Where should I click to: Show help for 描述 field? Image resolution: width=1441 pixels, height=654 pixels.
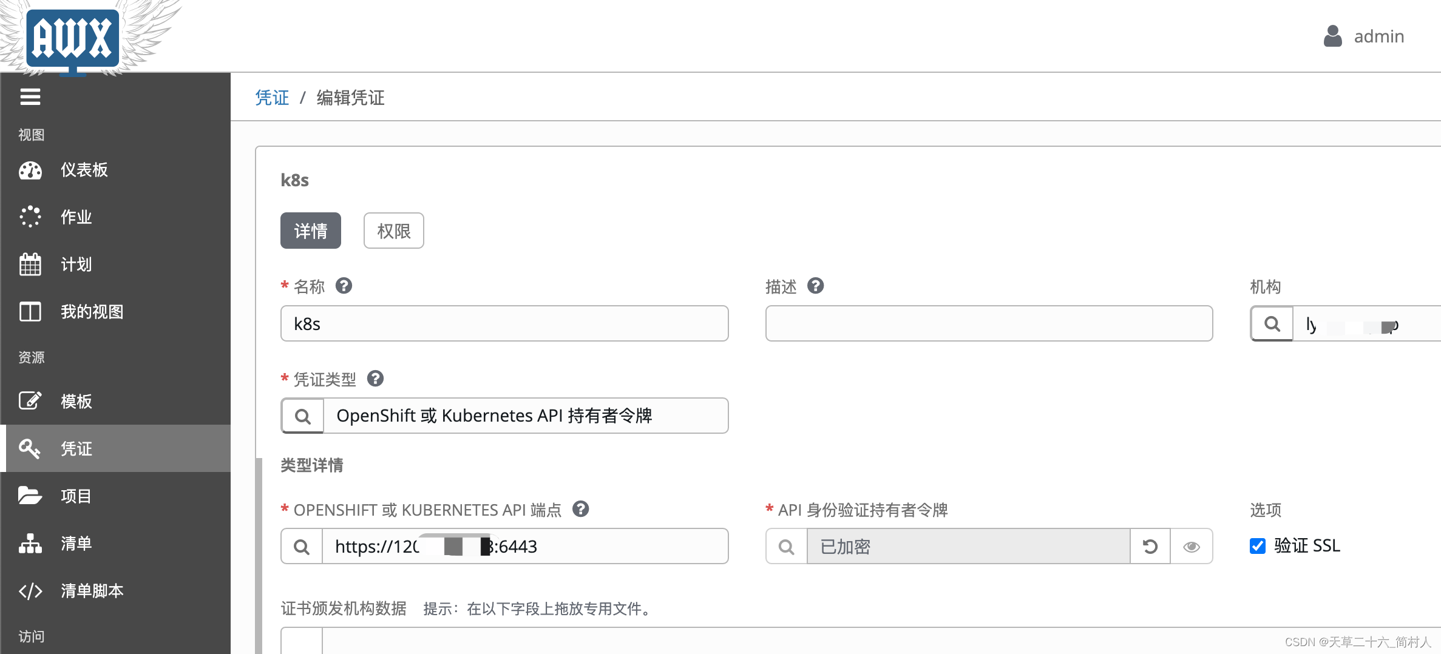click(x=816, y=286)
